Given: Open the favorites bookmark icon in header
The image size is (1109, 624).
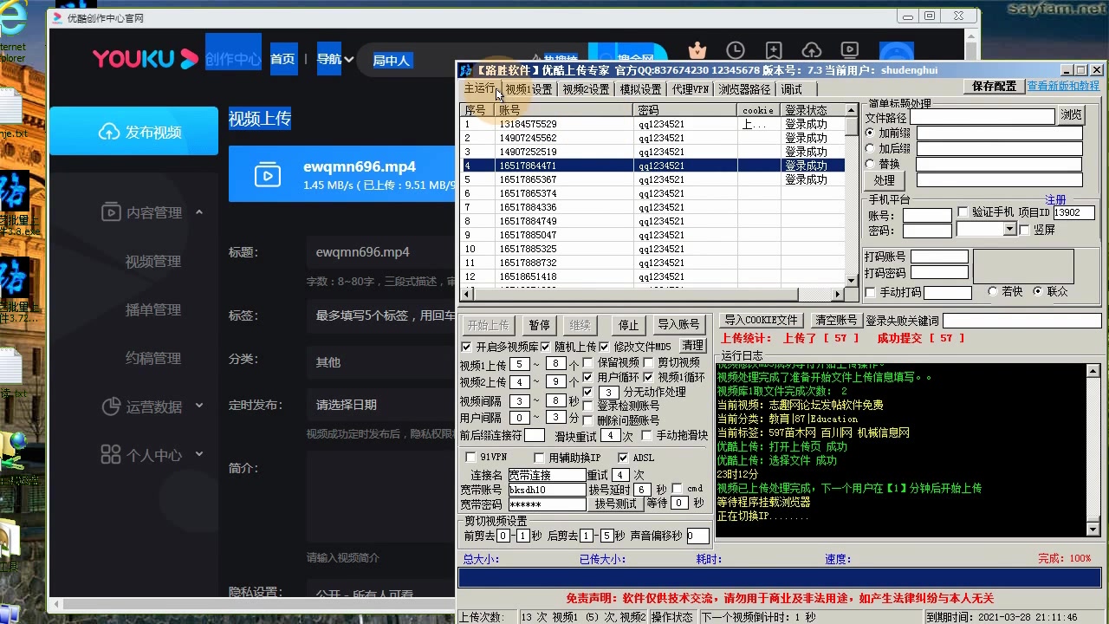Looking at the screenshot, I should tap(774, 51).
